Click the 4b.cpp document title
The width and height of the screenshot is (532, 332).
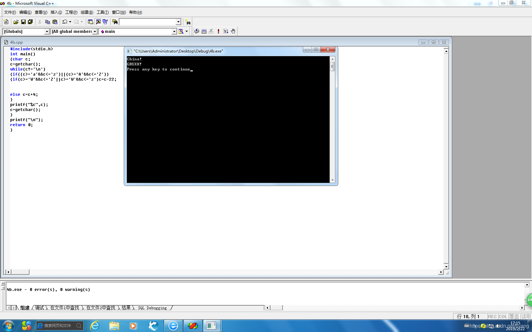(x=16, y=42)
